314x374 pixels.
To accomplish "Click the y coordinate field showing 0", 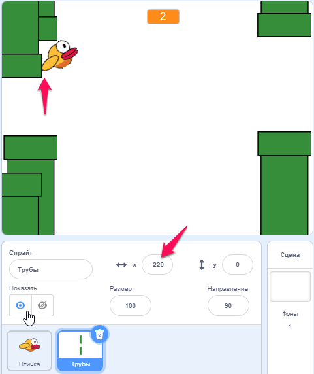I will point(238,265).
